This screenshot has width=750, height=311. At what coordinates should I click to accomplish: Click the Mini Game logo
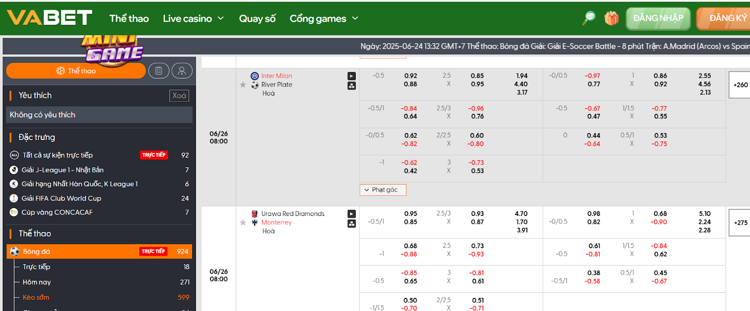point(112,50)
